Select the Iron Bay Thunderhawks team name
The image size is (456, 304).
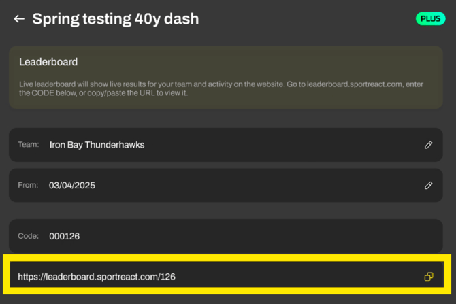[97, 145]
